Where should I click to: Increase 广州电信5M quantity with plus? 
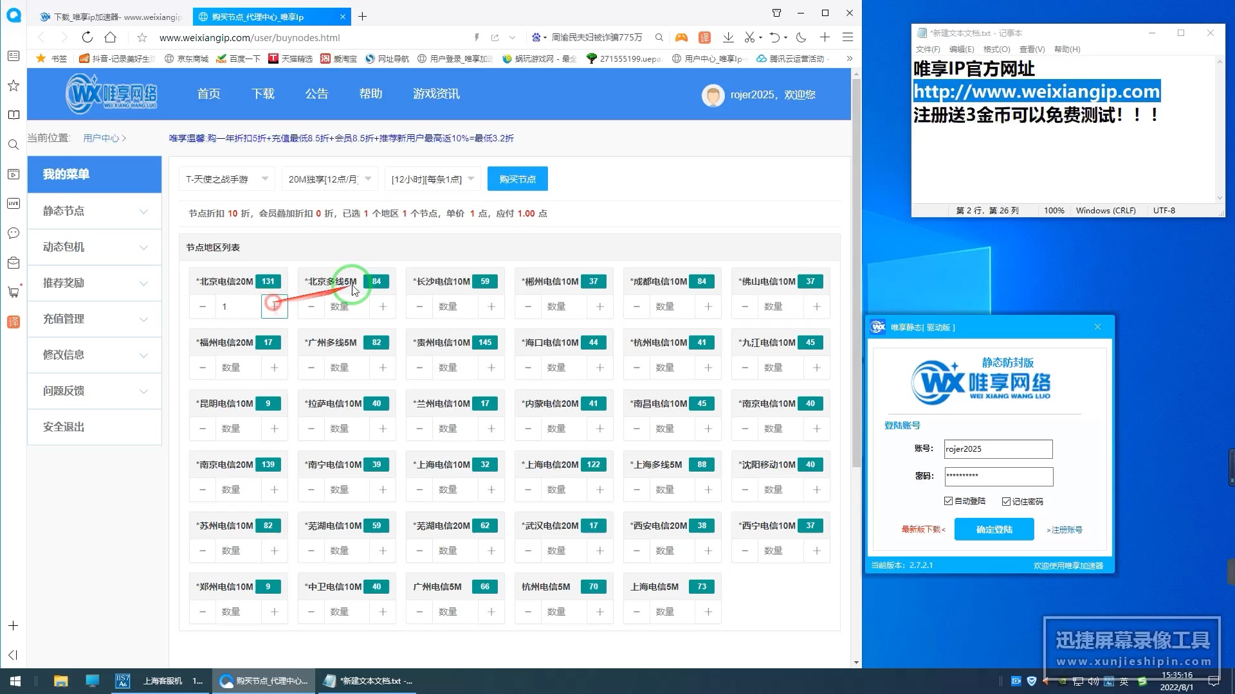[x=491, y=612]
